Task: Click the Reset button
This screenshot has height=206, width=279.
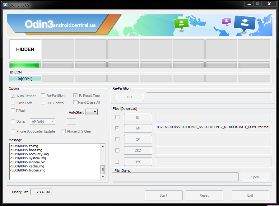Action: [204, 195]
